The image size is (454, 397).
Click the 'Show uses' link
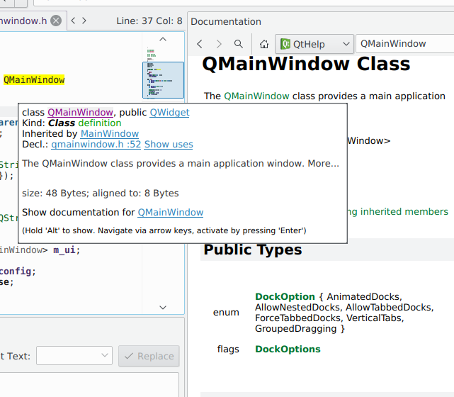click(169, 144)
